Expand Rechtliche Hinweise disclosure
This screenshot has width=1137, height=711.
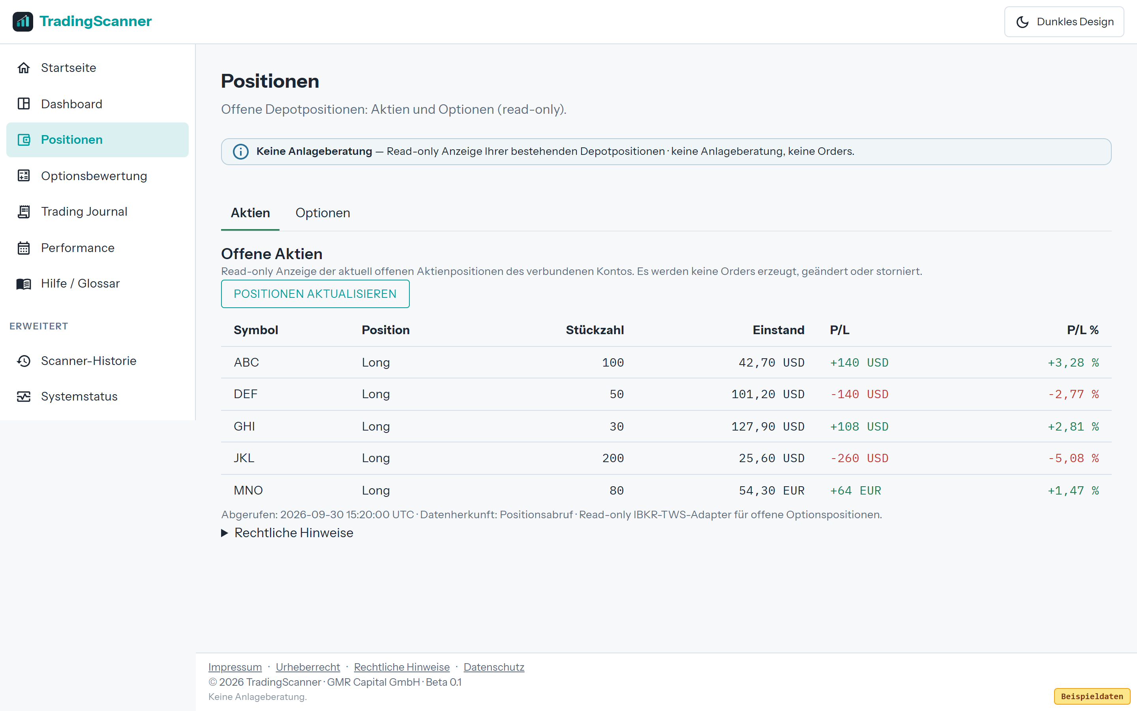click(287, 533)
